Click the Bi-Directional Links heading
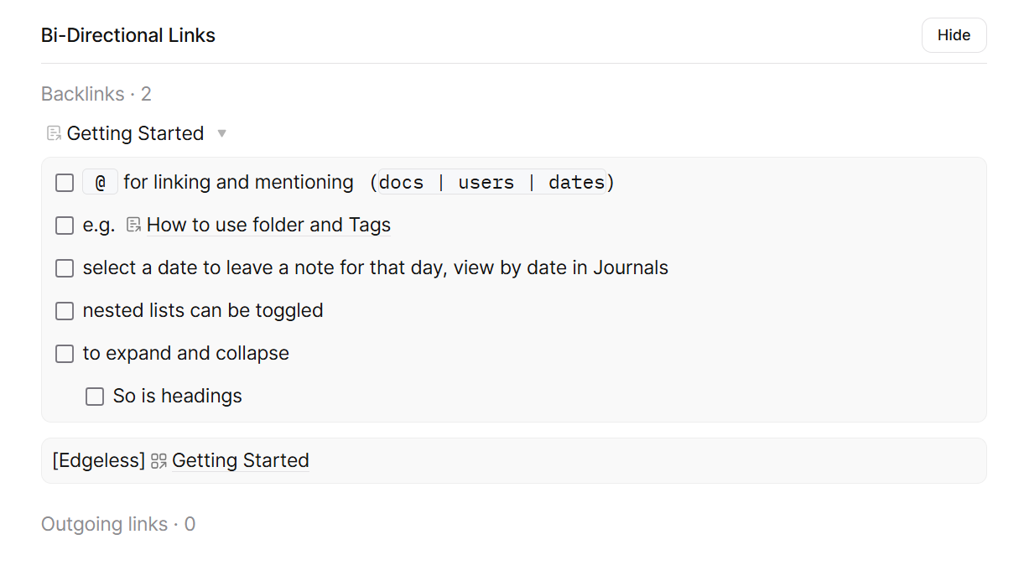 pos(128,35)
